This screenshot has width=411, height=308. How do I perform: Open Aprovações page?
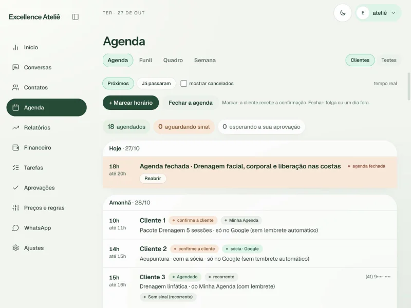[x=46, y=188]
